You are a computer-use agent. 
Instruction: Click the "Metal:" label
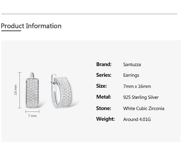(103, 97)
